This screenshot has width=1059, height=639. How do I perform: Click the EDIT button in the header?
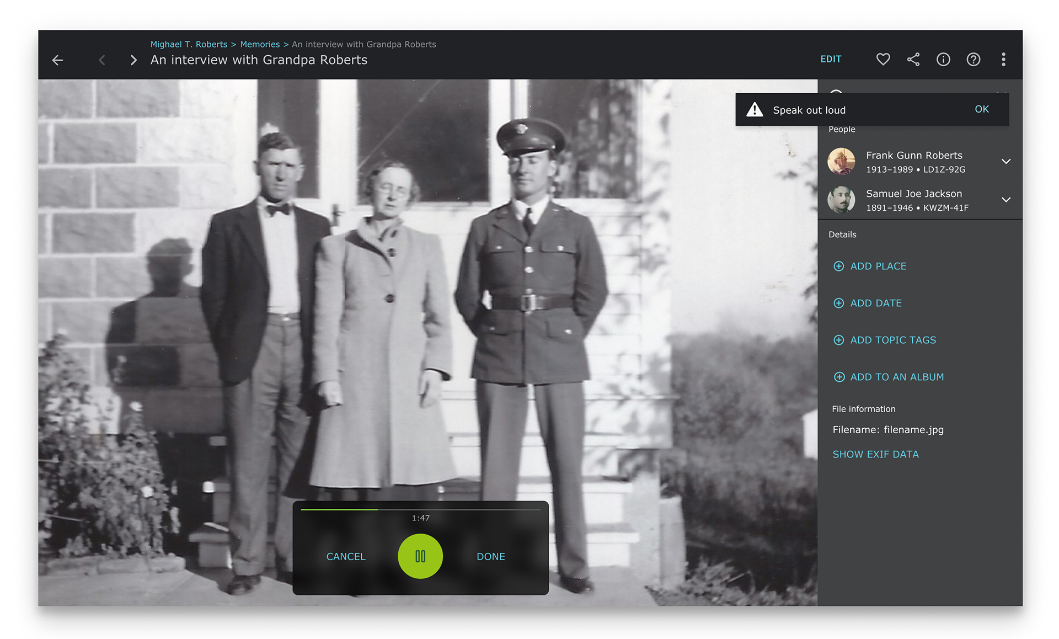coord(831,59)
